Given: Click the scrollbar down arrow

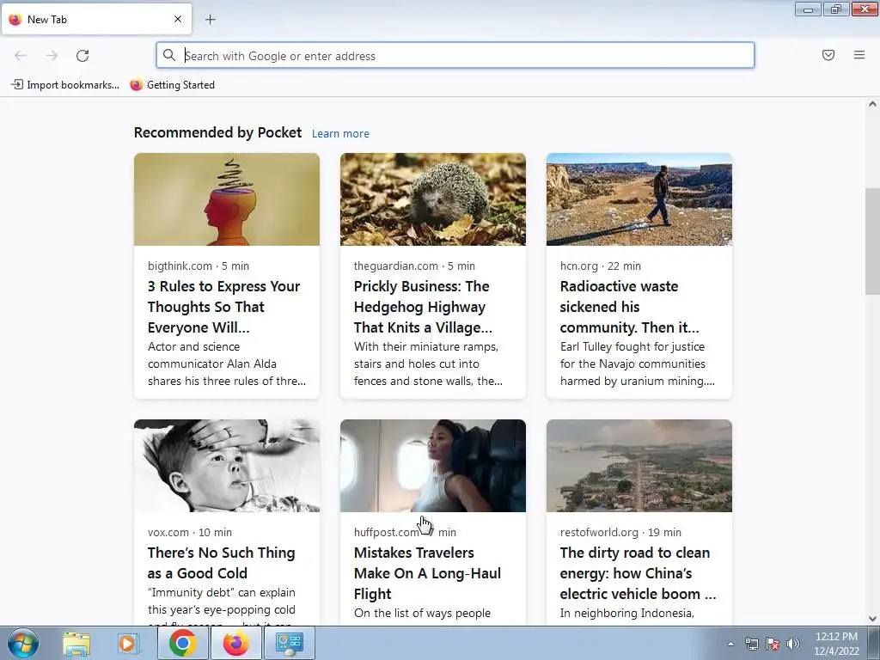Looking at the screenshot, I should [872, 619].
